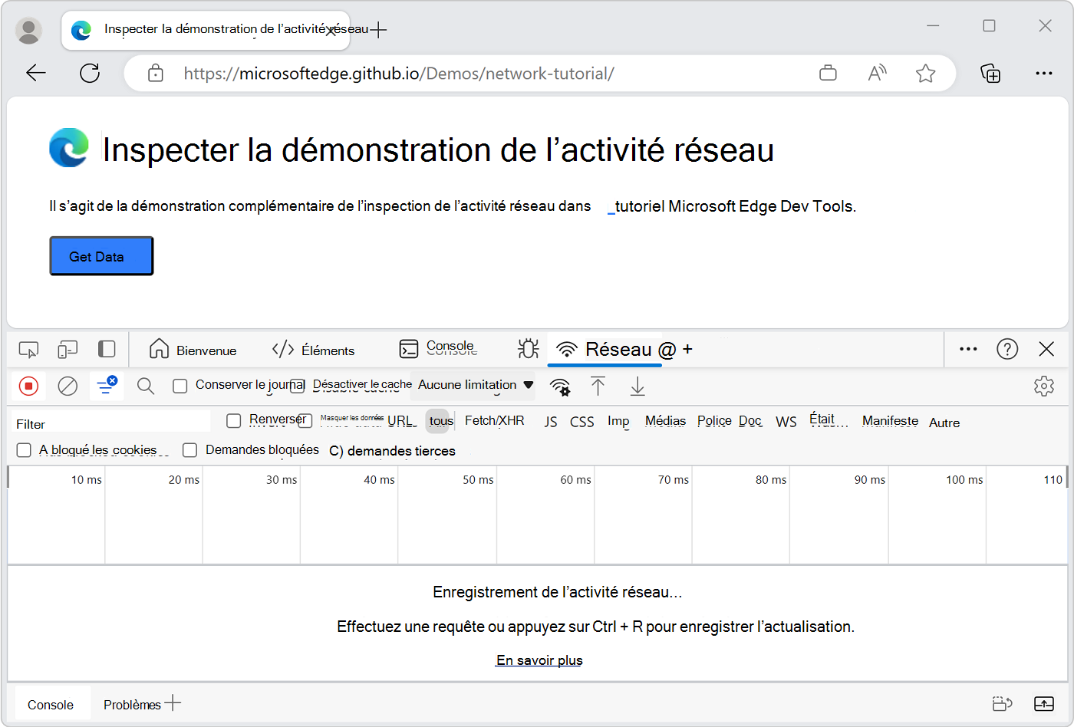Clear the network log
This screenshot has width=1074, height=727.
coord(68,386)
